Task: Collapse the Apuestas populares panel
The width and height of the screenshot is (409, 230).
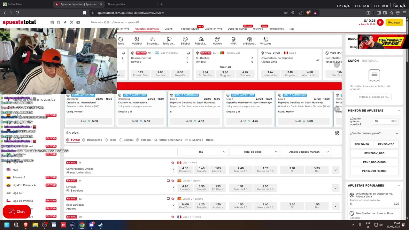Action: pyautogui.click(x=399, y=186)
